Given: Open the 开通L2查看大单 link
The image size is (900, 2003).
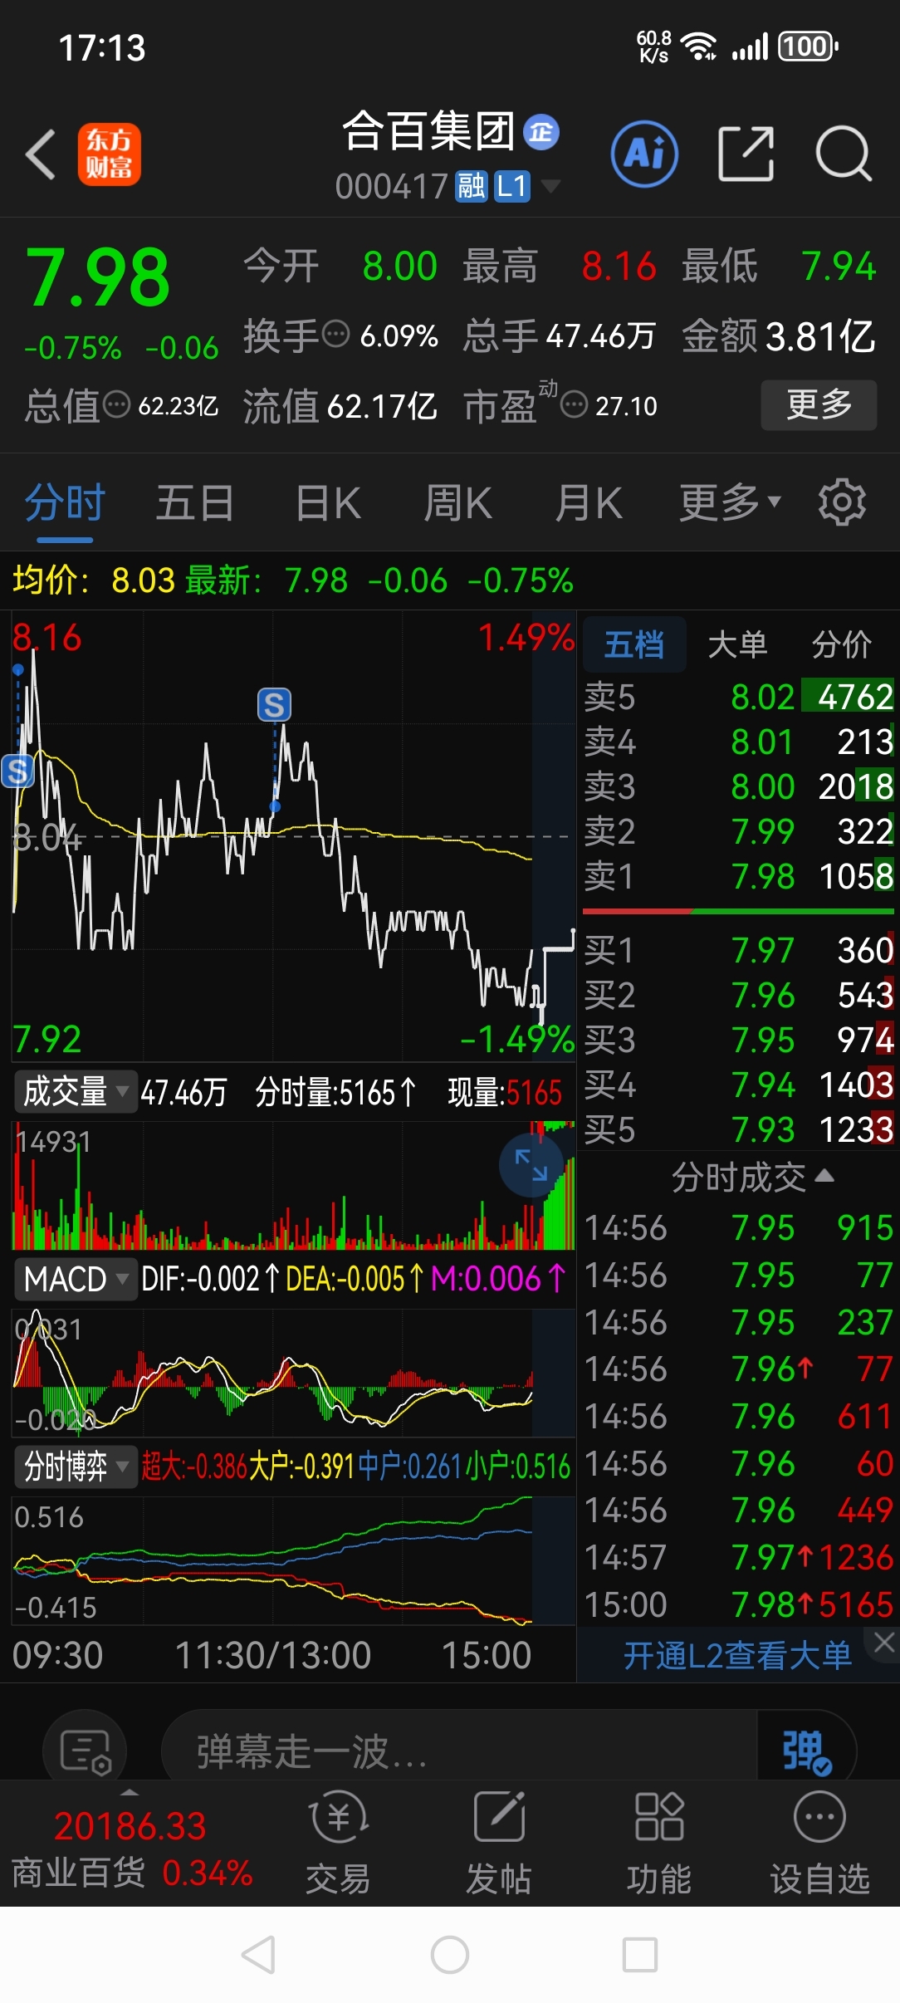Looking at the screenshot, I should [737, 1656].
